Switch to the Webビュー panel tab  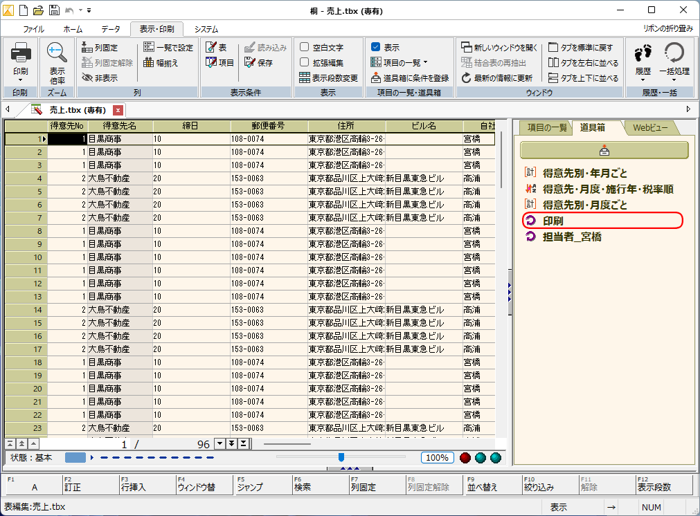(x=649, y=128)
